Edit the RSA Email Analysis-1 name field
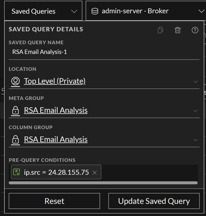The width and height of the screenshot is (206, 216). 104,52
